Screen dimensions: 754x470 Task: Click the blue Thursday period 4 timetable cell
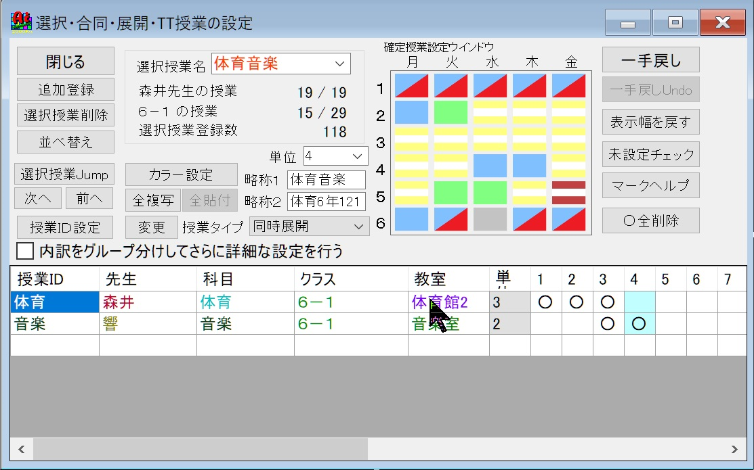coord(530,166)
